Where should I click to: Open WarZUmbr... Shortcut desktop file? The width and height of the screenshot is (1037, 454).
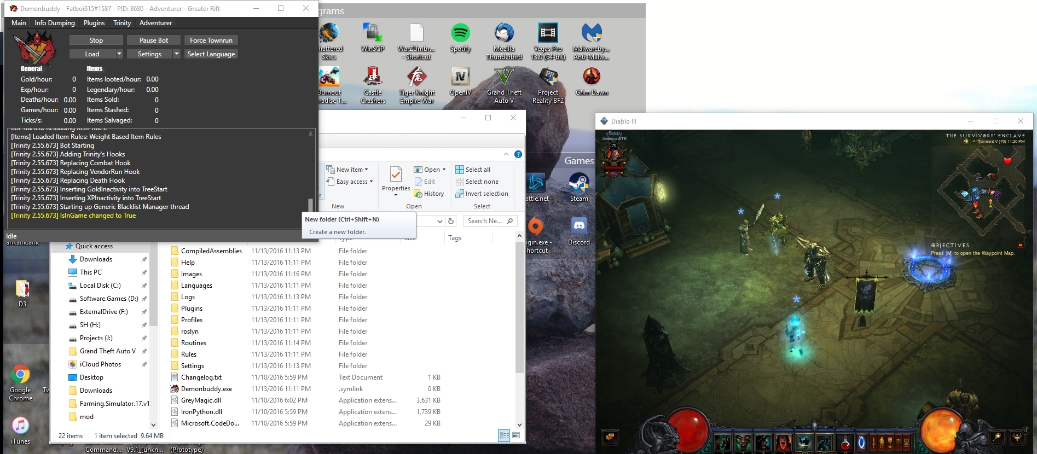(x=416, y=42)
